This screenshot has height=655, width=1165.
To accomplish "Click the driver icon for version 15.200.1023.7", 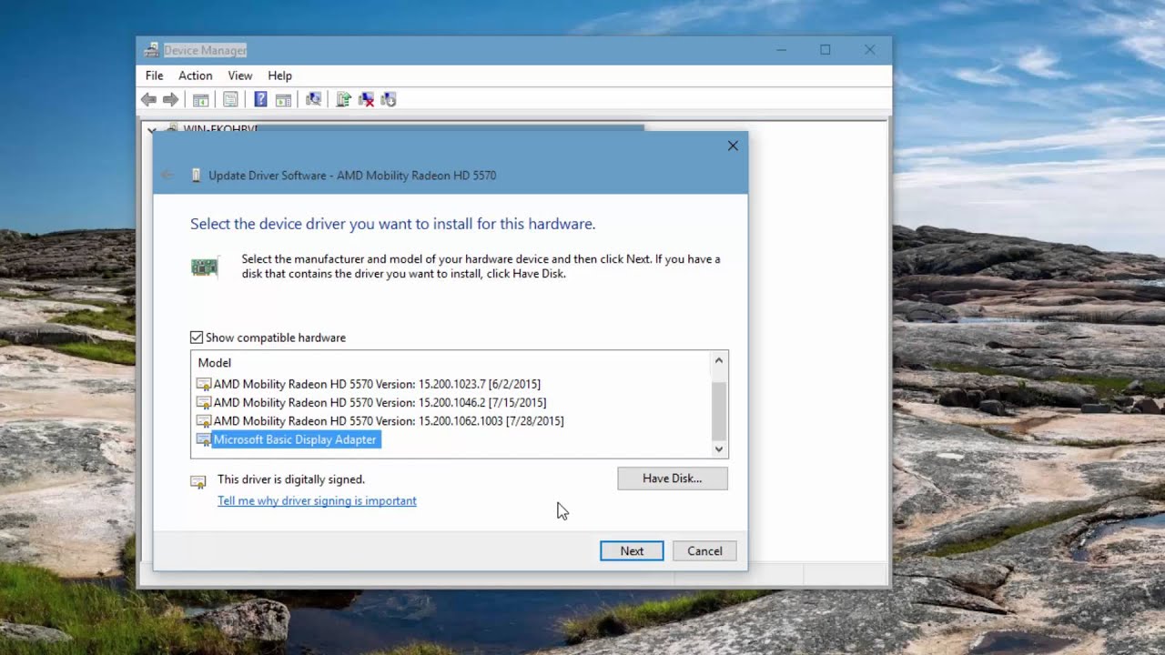I will click(204, 384).
